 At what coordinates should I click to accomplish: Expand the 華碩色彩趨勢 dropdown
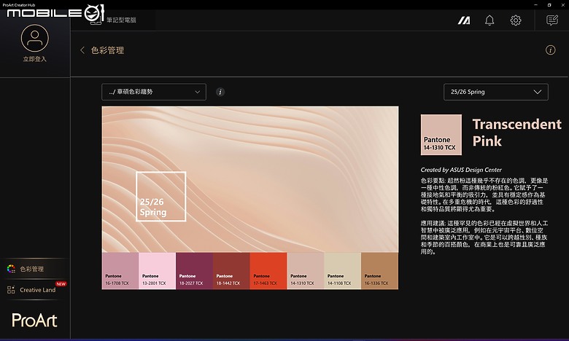coord(154,92)
